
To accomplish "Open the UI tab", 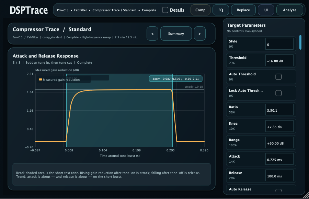I will (x=266, y=10).
